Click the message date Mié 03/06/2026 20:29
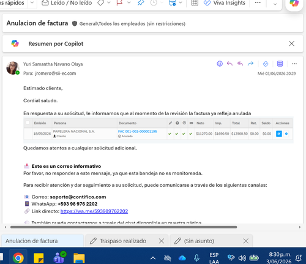 277,74
